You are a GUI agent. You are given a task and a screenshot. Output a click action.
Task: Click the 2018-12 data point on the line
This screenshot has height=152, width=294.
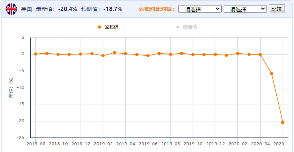(x=81, y=54)
